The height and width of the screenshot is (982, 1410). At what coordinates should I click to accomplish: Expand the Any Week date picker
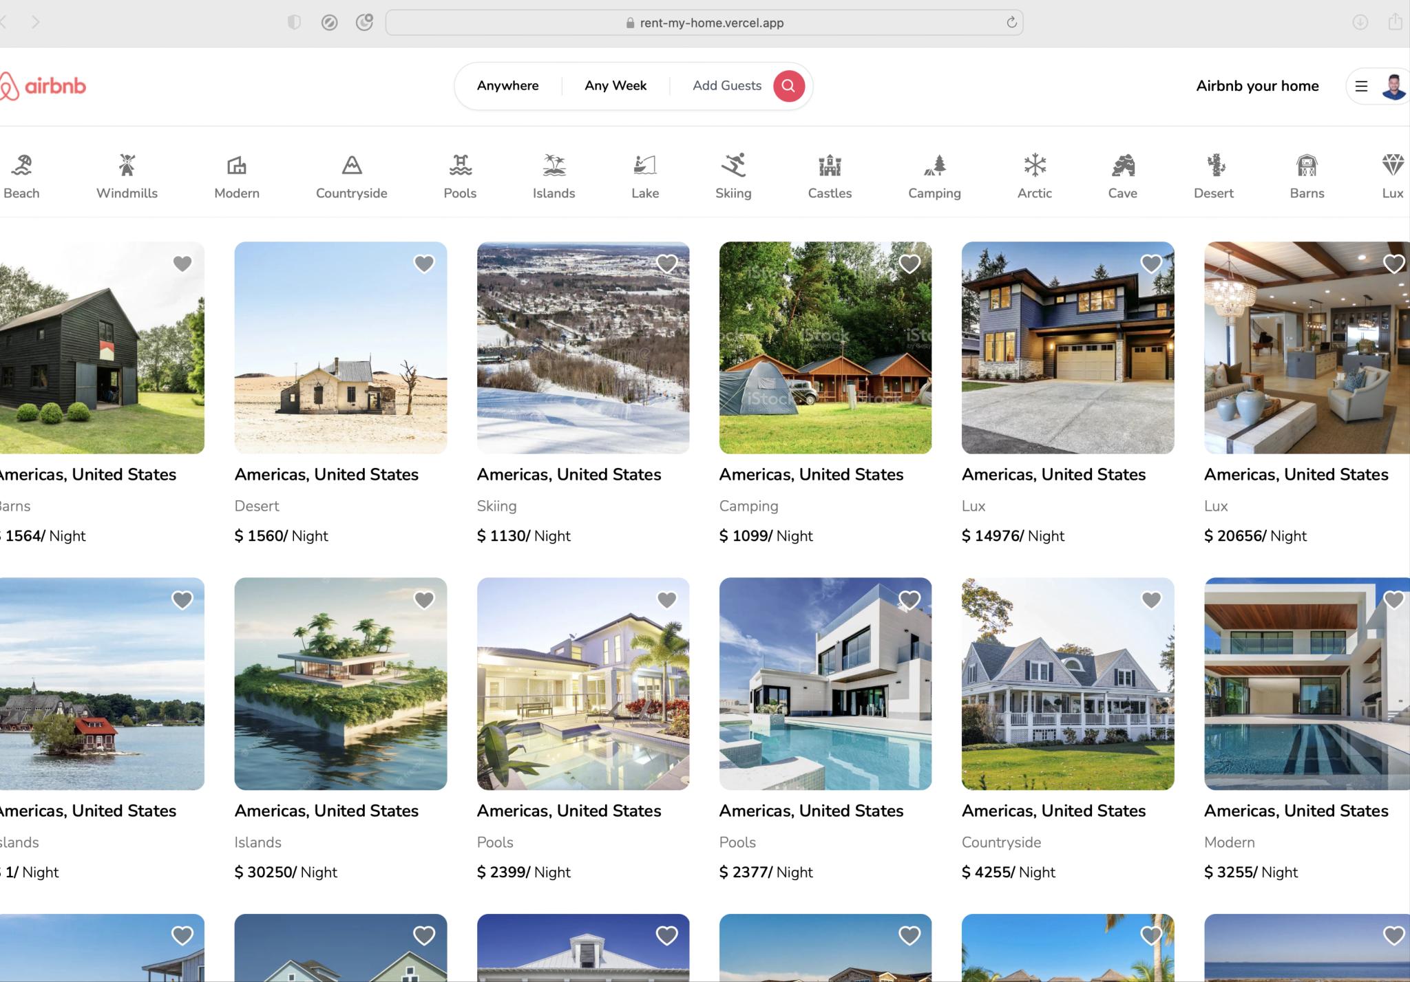pyautogui.click(x=615, y=86)
